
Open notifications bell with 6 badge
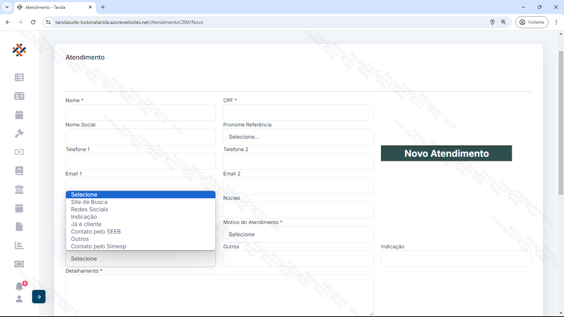19,286
